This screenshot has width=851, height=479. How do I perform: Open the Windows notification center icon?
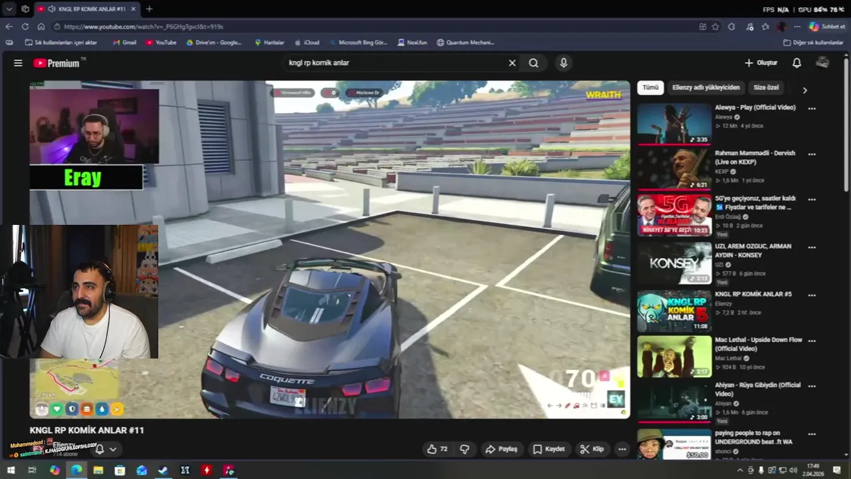[x=836, y=470]
